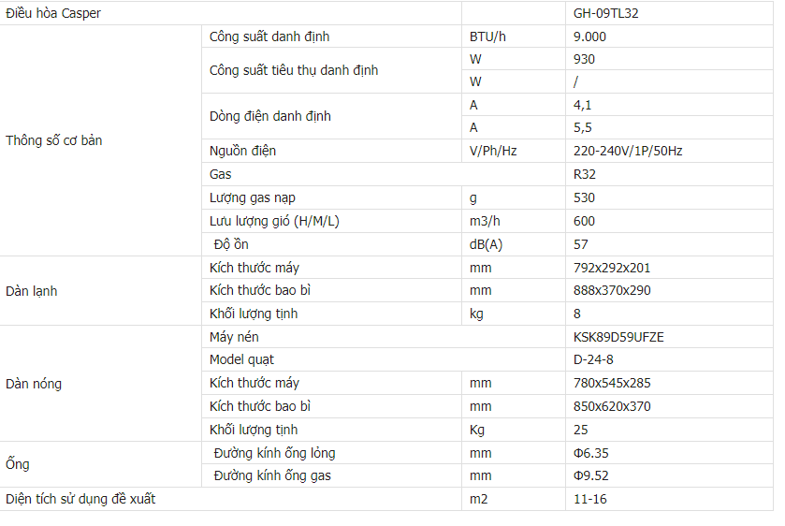This screenshot has width=785, height=526.
Task: Click the Thông số cơ bản section label
Action: pyautogui.click(x=54, y=140)
